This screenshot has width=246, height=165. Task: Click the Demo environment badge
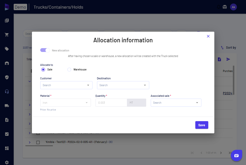click(21, 7)
